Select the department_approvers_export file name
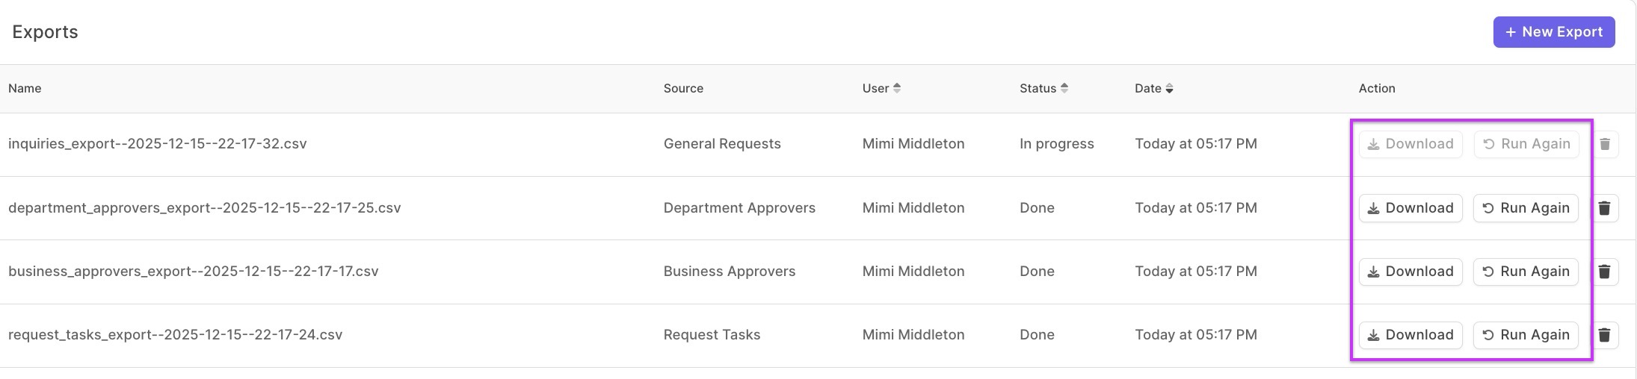This screenshot has height=379, width=1637. pos(204,208)
